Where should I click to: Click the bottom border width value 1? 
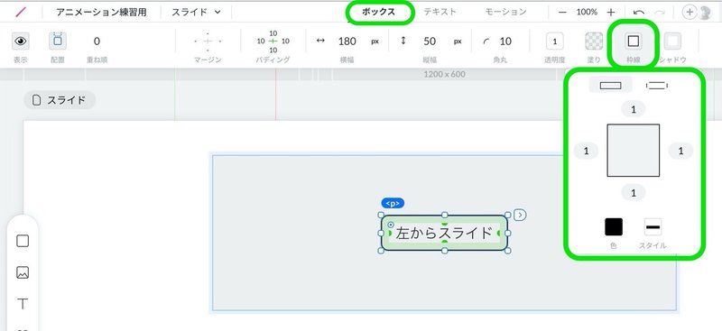coord(634,193)
